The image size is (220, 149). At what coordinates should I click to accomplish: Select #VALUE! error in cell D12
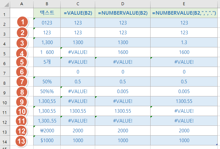coord(123,121)
